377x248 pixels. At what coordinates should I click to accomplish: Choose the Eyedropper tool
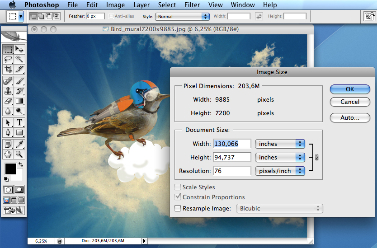(20, 144)
